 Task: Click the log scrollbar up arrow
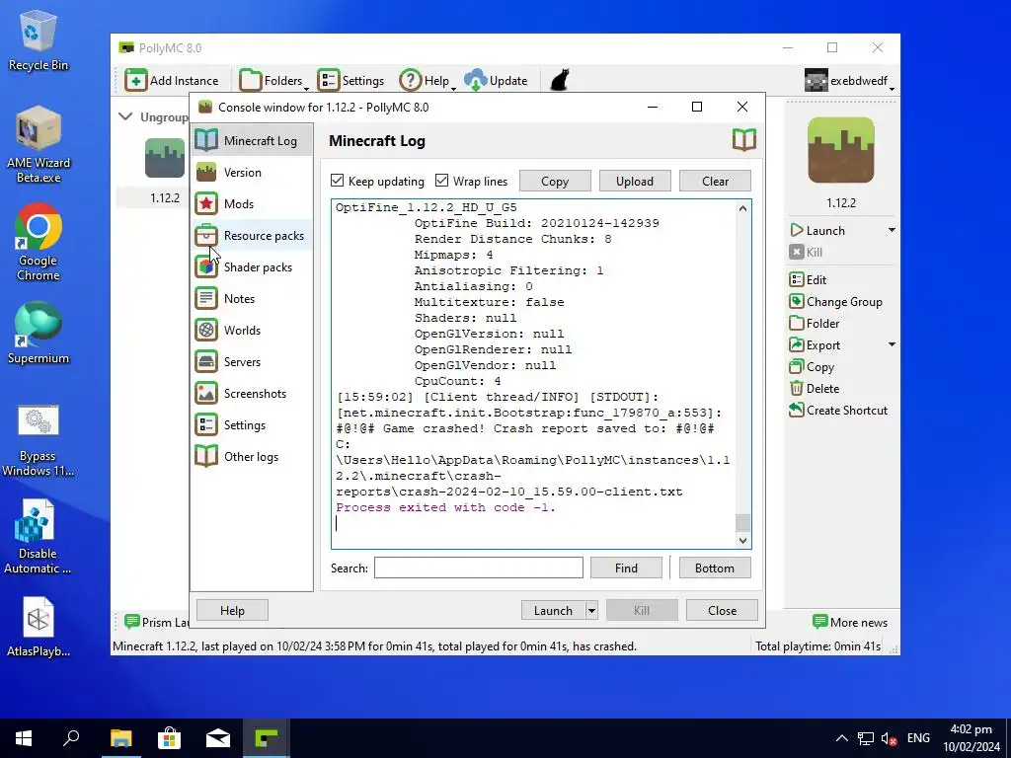click(x=742, y=208)
